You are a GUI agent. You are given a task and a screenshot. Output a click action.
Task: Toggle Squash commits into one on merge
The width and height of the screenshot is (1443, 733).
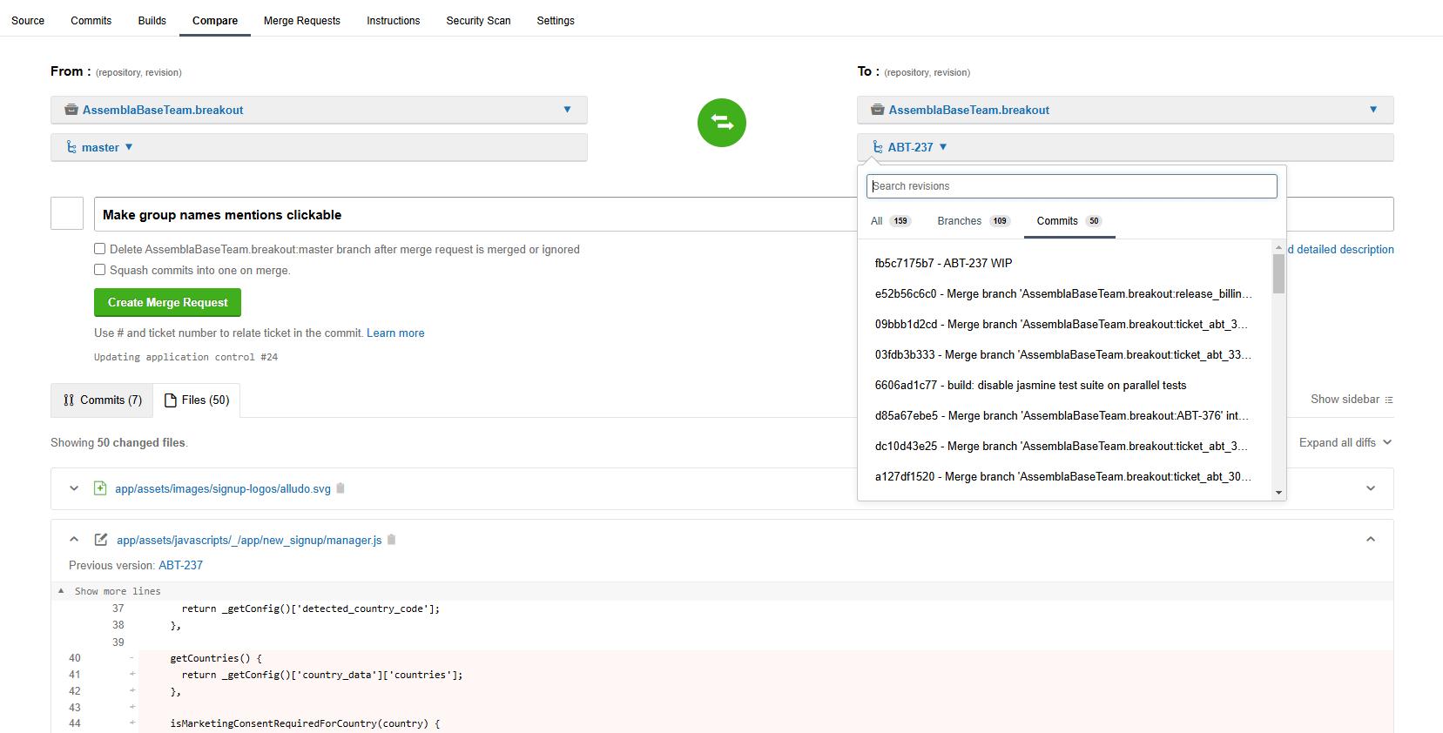tap(100, 270)
